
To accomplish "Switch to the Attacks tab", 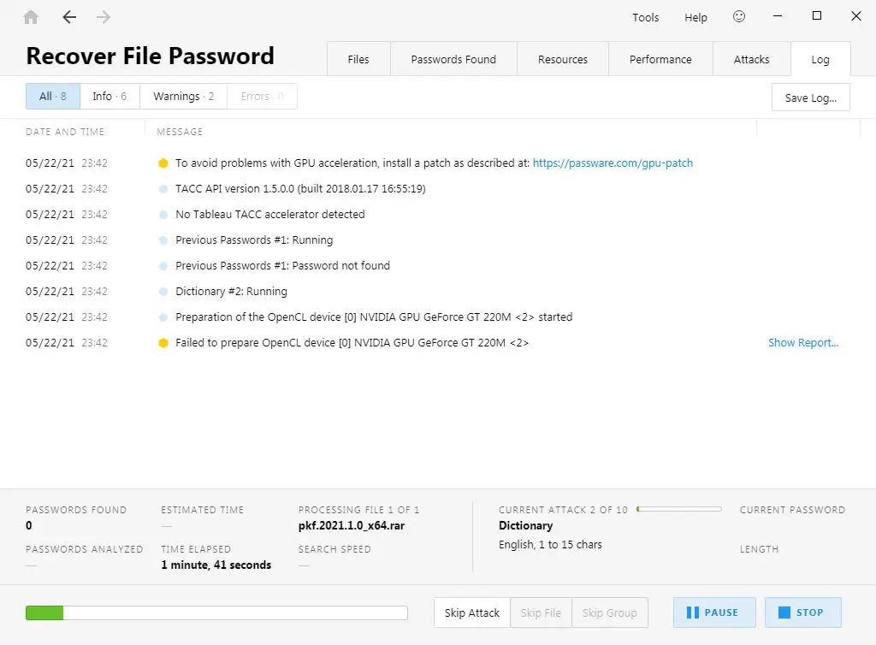I will click(751, 59).
